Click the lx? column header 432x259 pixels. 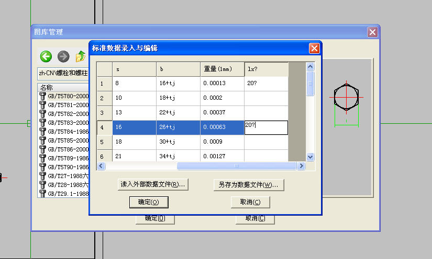click(x=266, y=69)
